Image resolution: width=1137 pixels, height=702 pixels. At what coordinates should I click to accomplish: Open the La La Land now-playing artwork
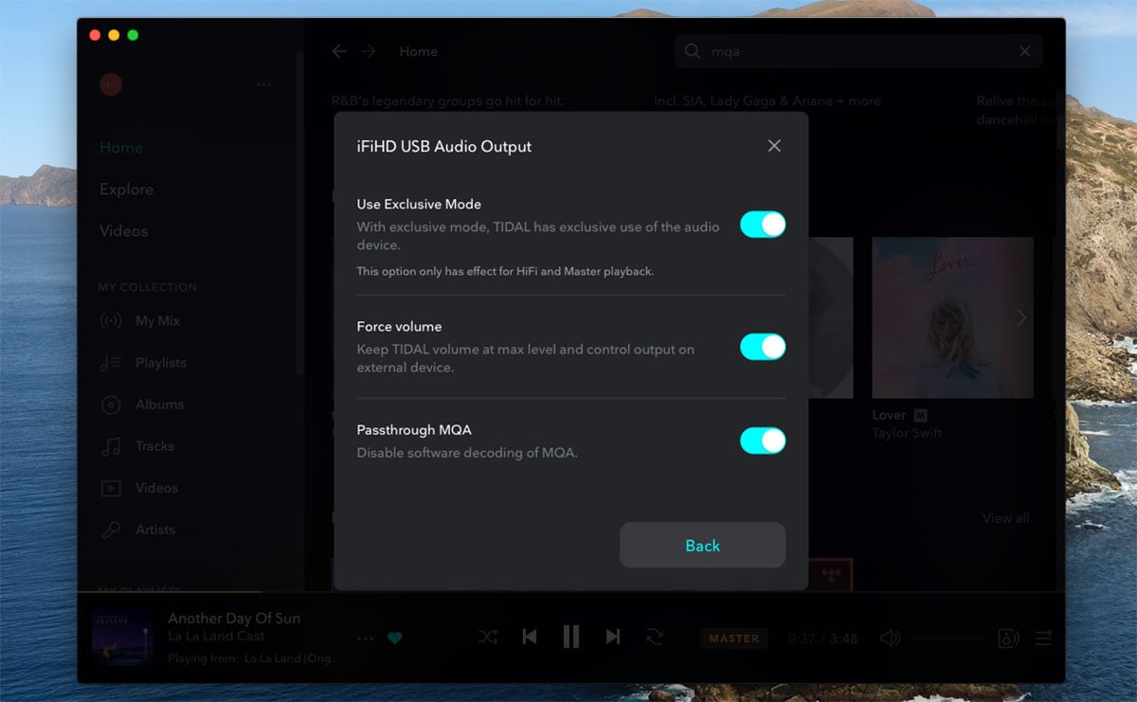(122, 638)
